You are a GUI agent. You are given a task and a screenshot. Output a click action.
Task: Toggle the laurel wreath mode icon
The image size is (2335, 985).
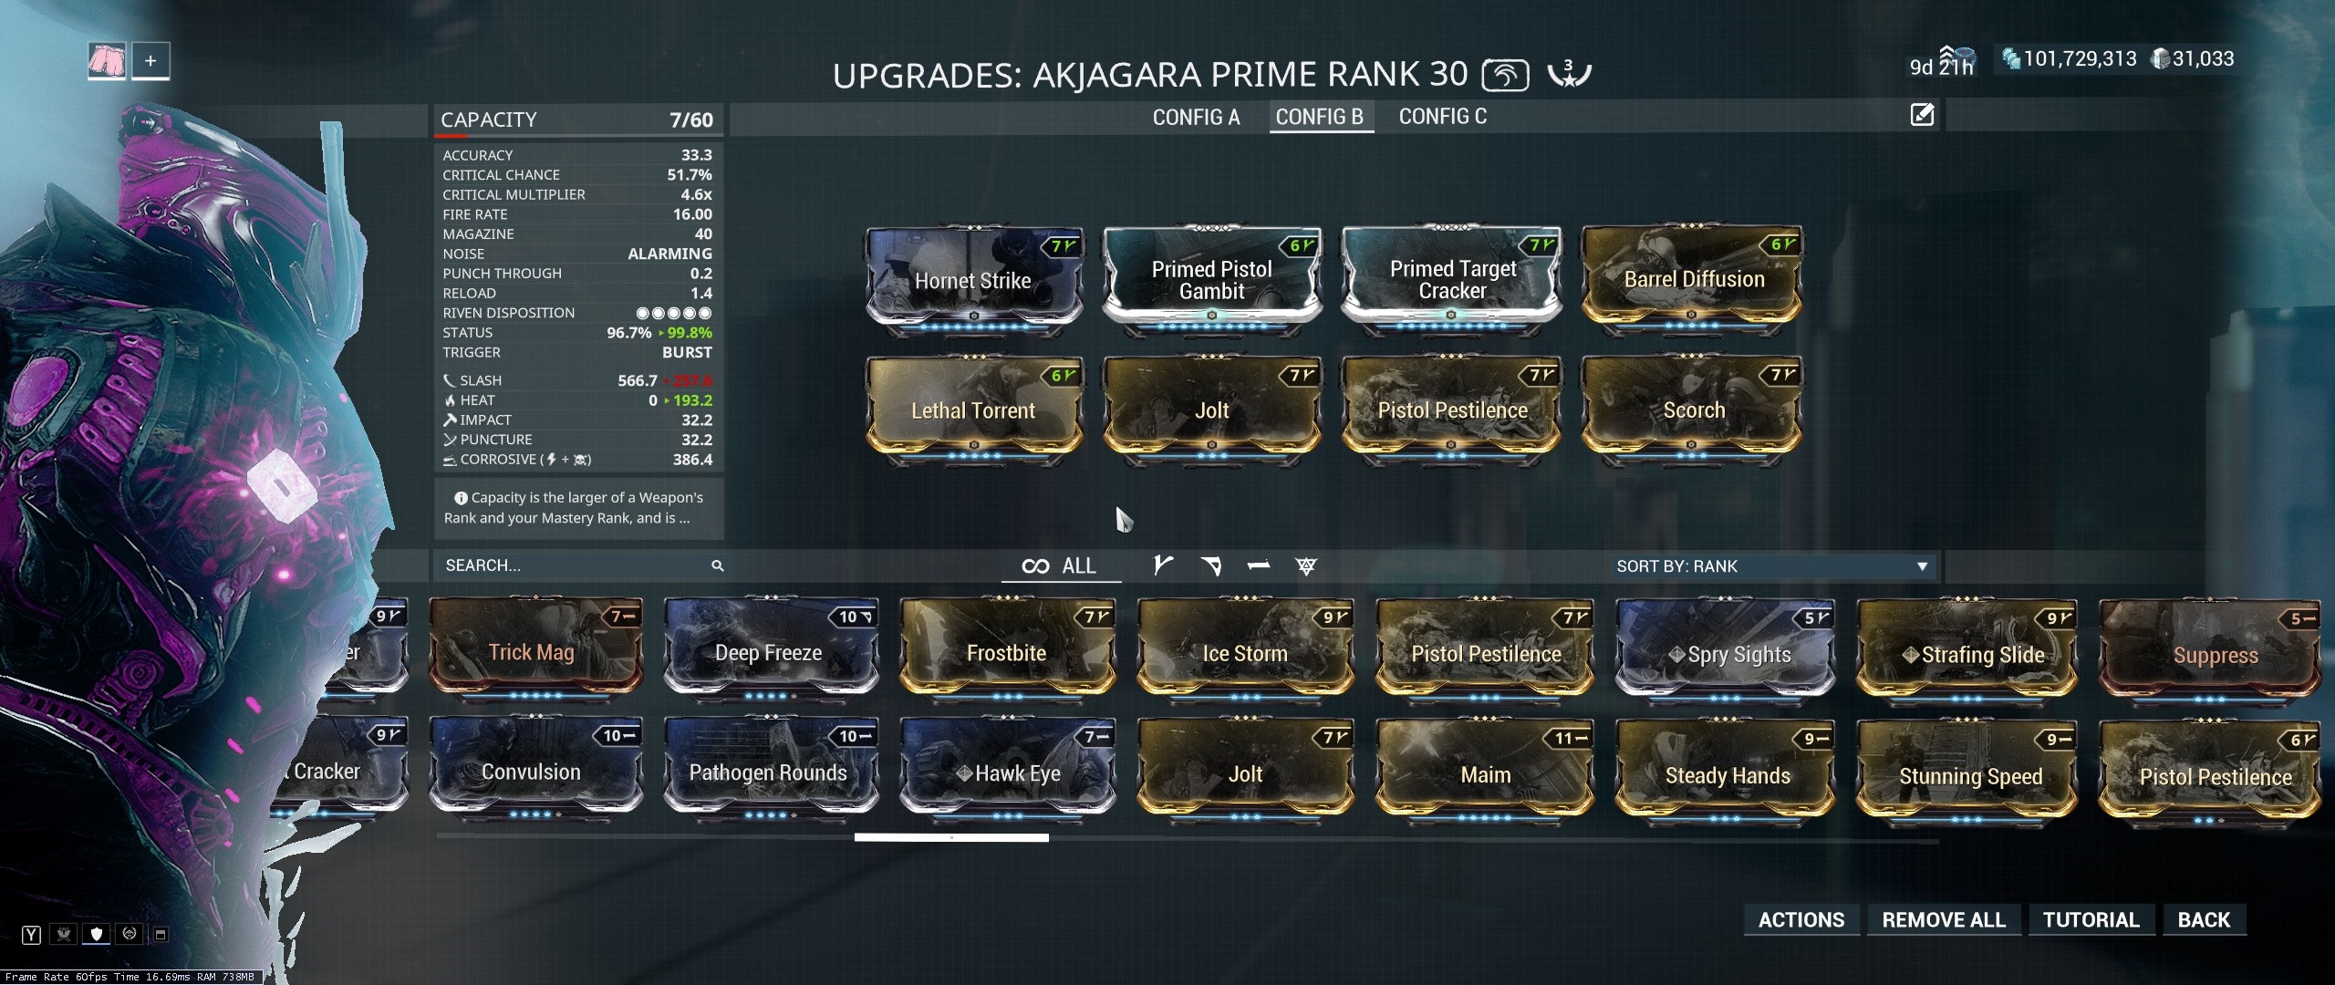pos(130,933)
